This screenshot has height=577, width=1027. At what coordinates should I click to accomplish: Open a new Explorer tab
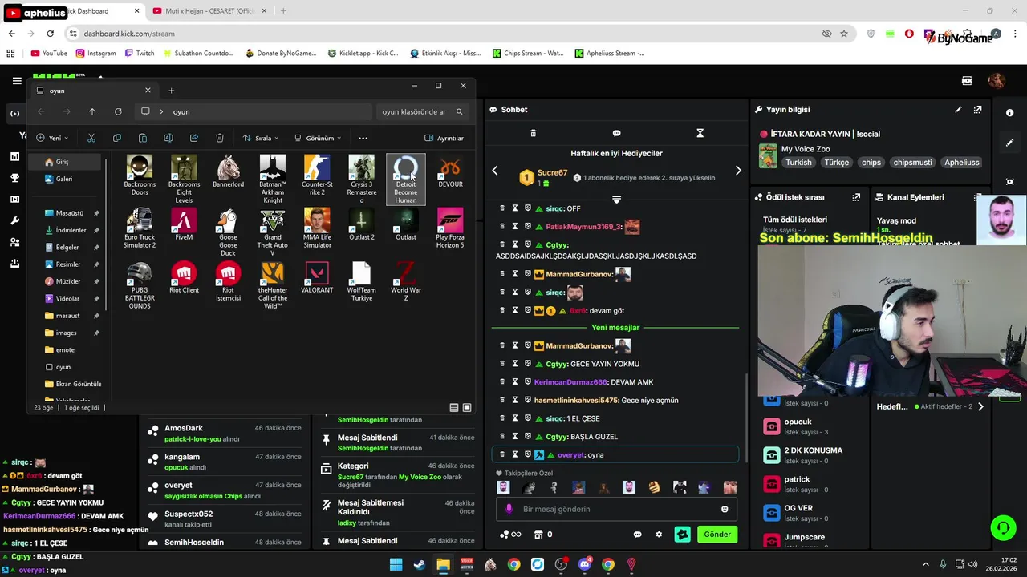point(171,91)
